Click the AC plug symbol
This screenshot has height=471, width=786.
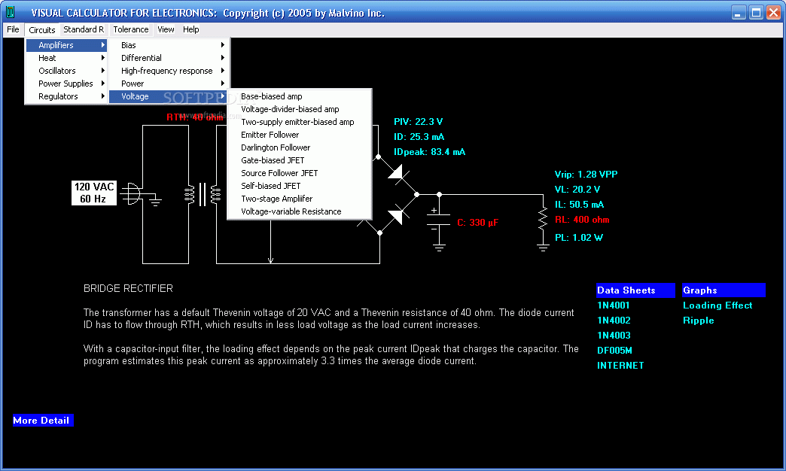pyautogui.click(x=132, y=193)
